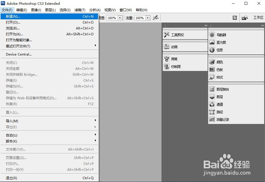The height and width of the screenshot is (182, 265).
Task: Open the Brushes (画笔) panel icon
Action: 167,59
